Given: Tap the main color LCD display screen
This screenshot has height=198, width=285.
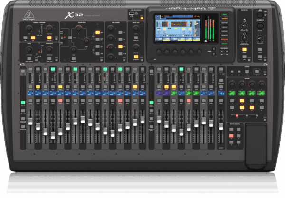Looking at the screenshot, I should 177,29.
